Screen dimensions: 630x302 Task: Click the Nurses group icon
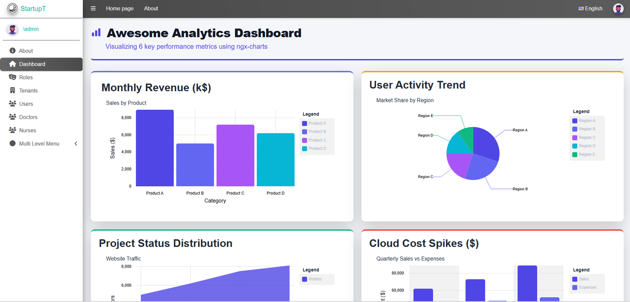click(x=12, y=130)
